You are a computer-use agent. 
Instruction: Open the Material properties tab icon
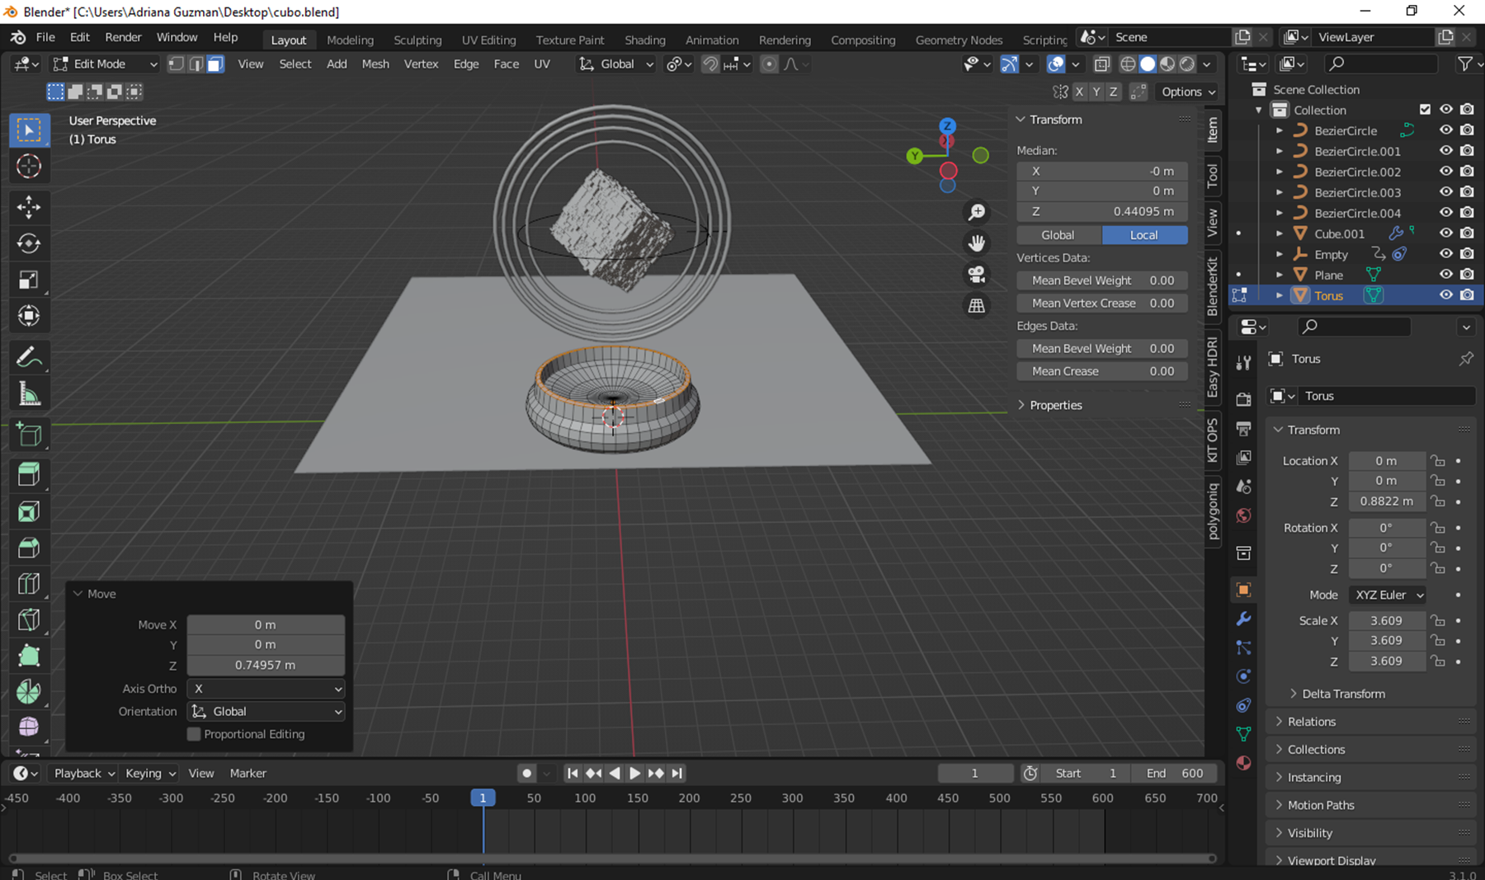[1244, 763]
